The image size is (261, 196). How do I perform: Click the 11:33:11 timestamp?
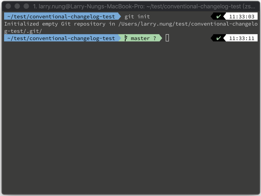[x=242, y=38]
